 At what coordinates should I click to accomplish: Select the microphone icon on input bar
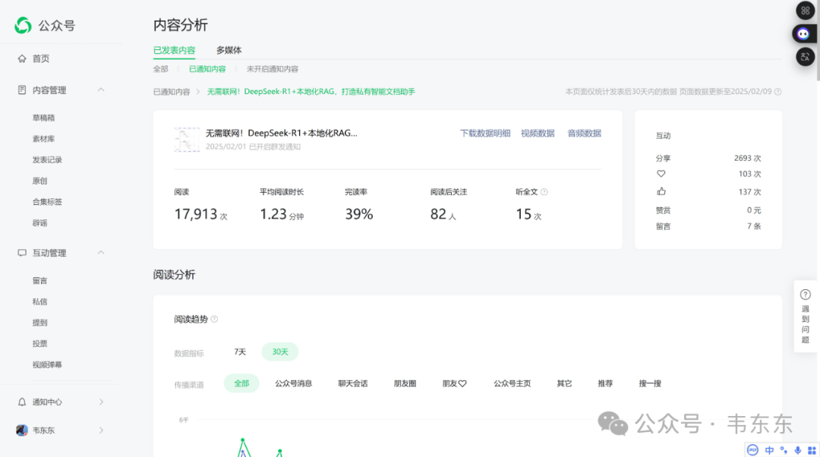797,450
